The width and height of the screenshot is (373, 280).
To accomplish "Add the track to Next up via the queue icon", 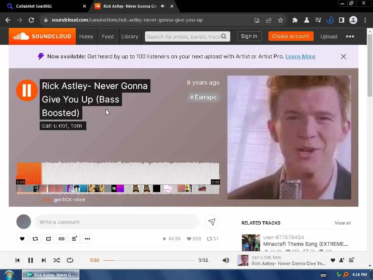I will pyautogui.click(x=74, y=238).
